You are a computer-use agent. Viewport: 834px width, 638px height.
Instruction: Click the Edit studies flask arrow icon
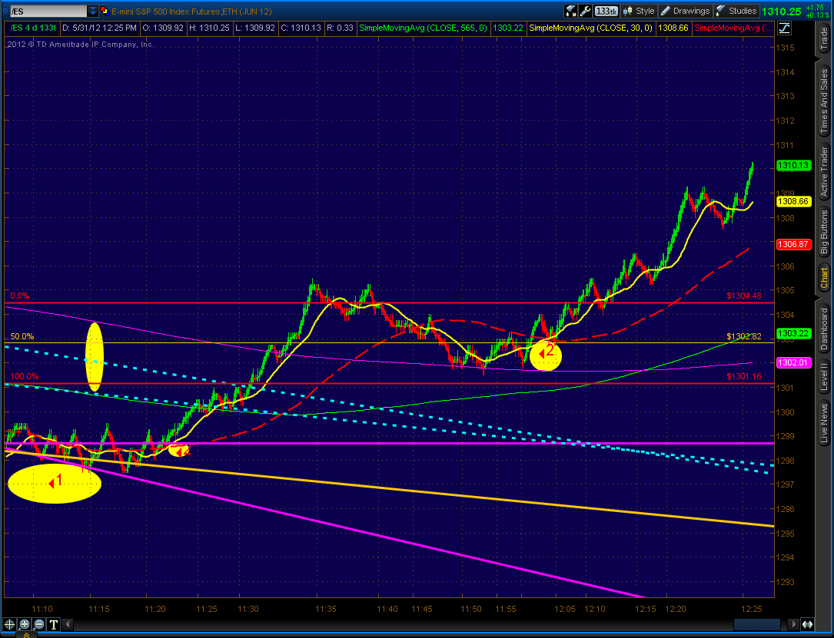[x=571, y=11]
